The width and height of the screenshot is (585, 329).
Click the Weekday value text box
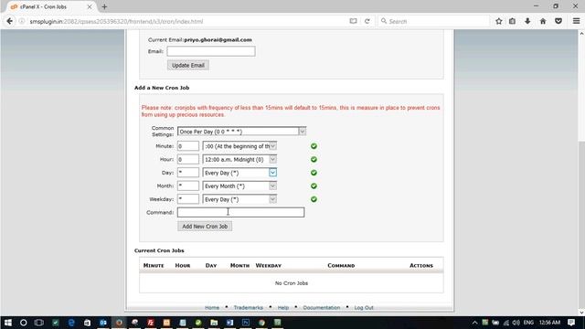[188, 199]
